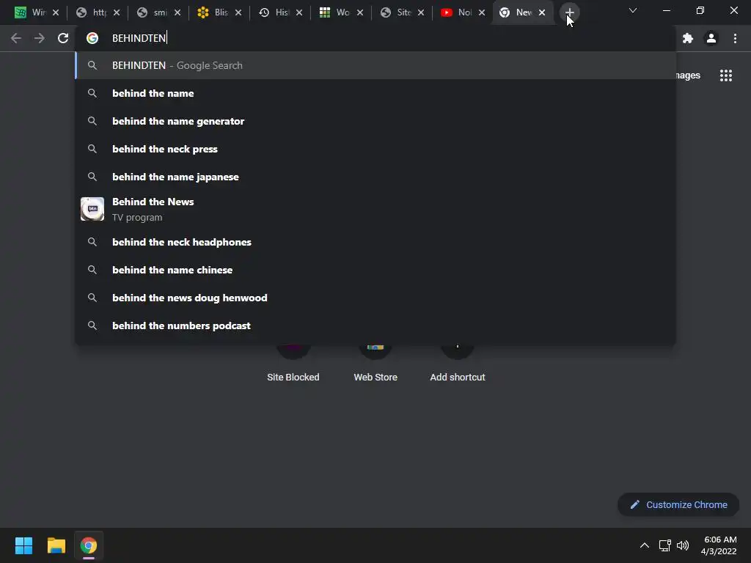Close the History tab
This screenshot has width=751, height=563.
tap(299, 12)
